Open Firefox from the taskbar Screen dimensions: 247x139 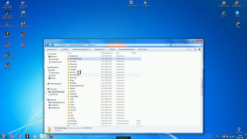(51, 136)
